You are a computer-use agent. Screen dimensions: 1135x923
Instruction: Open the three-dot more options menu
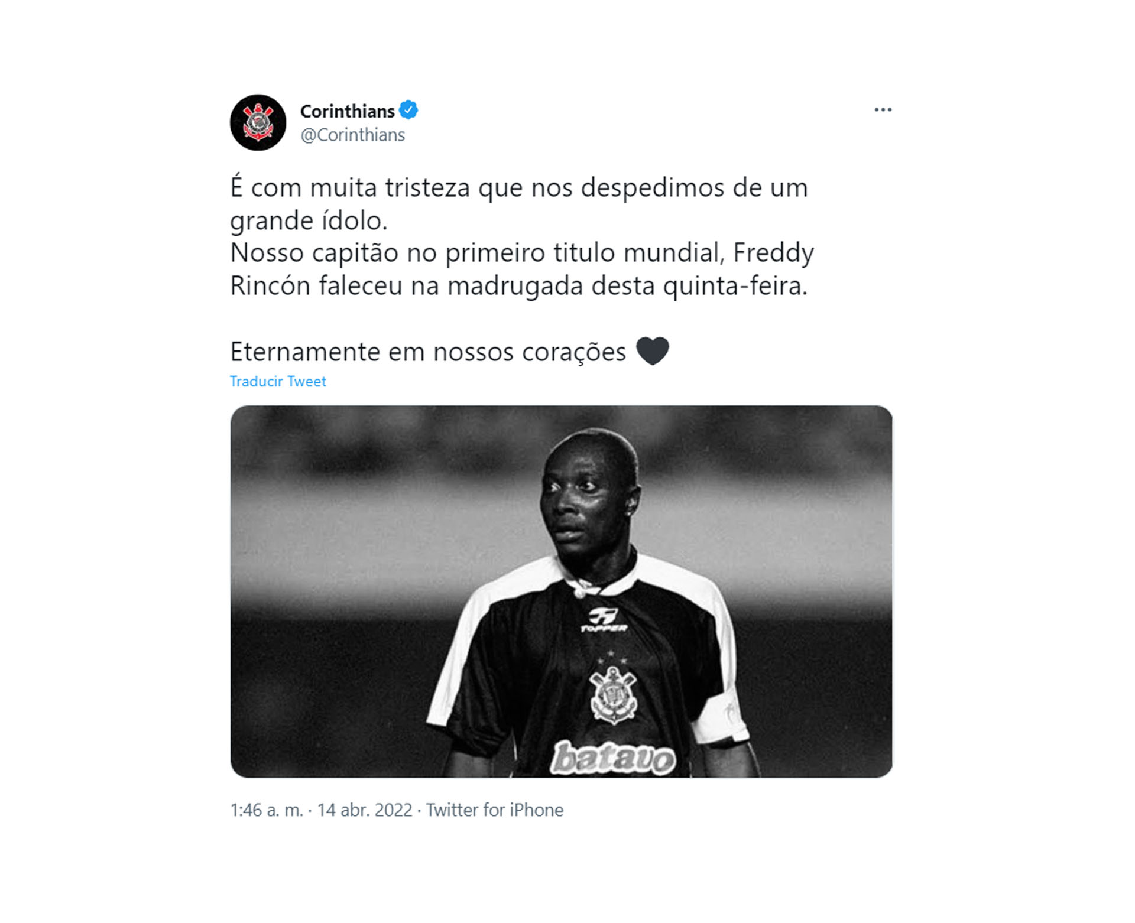[x=883, y=110]
